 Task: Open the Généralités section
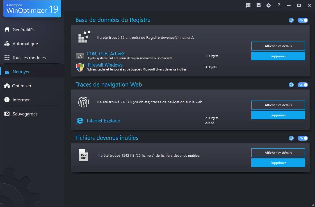24,29
